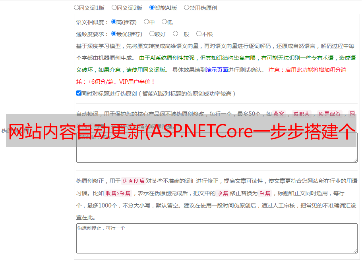Click the 自动锁词 text area

pyautogui.click(x=217, y=148)
